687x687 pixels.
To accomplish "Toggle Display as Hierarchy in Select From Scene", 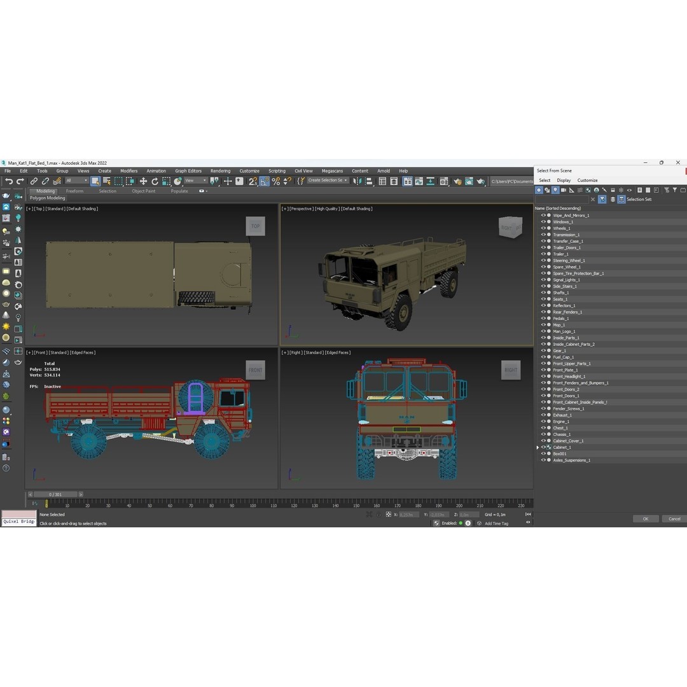I will [621, 199].
